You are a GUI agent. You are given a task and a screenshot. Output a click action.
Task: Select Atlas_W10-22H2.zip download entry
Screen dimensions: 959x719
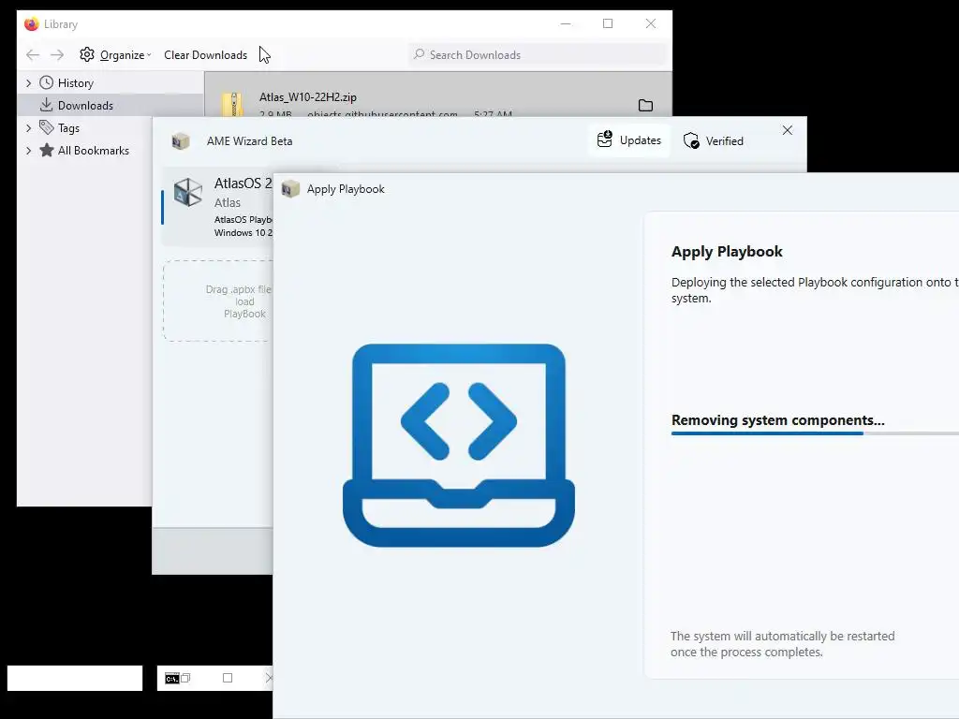point(438,95)
